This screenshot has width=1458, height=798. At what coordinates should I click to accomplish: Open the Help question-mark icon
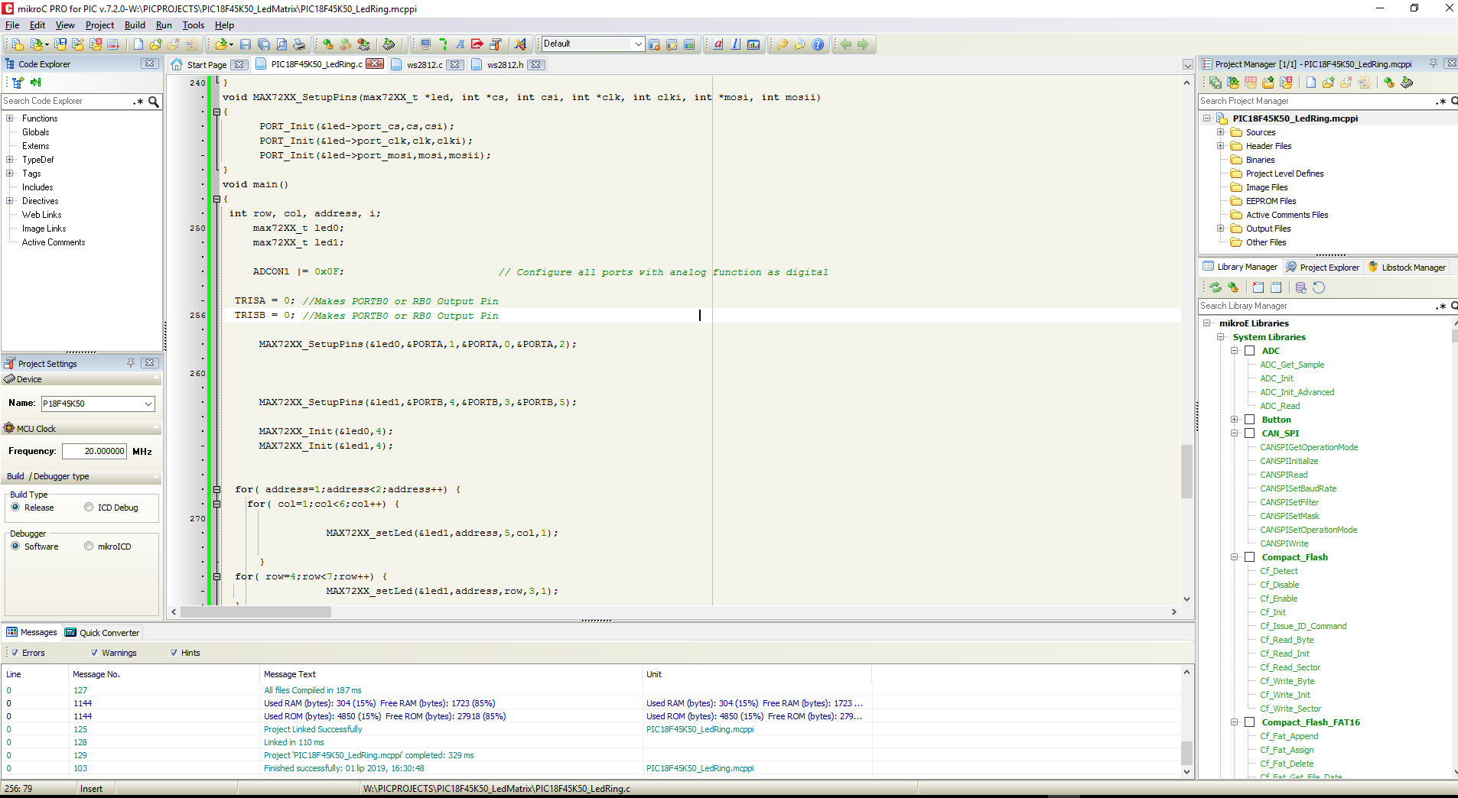[x=818, y=44]
